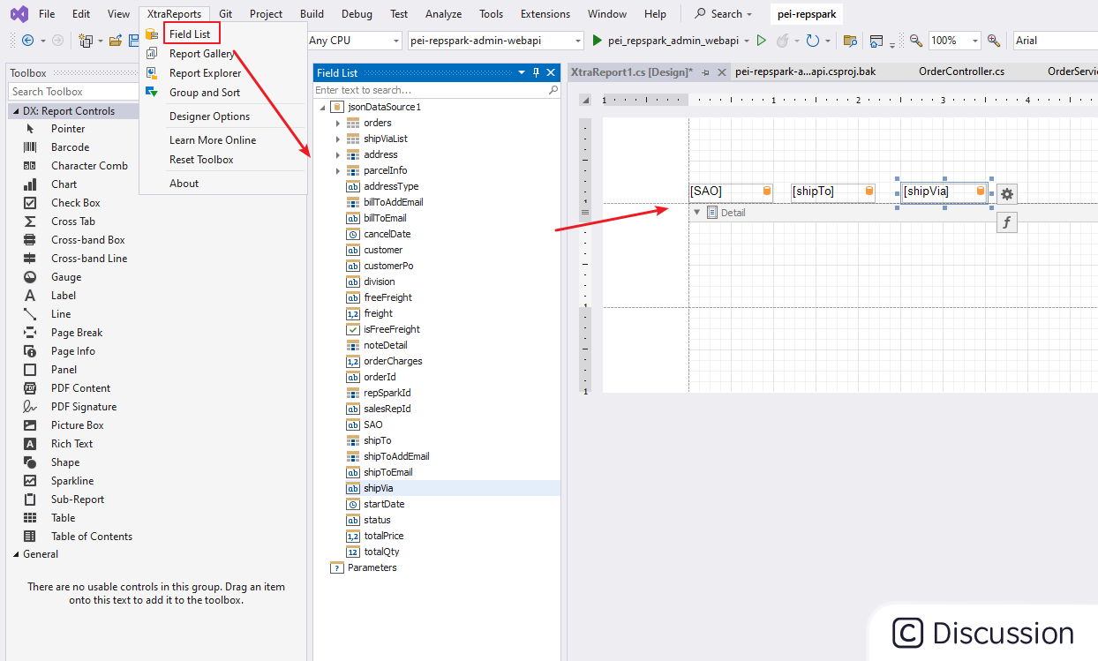Viewport: 1098px width, 661px height.
Task: Select the Gauge control
Action: pos(65,277)
